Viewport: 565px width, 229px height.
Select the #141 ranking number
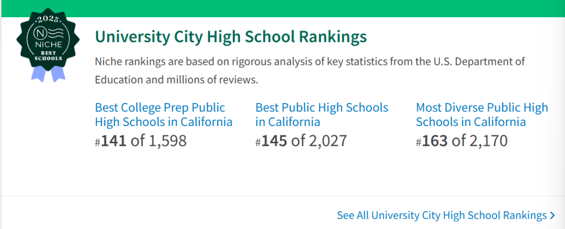coord(110,141)
